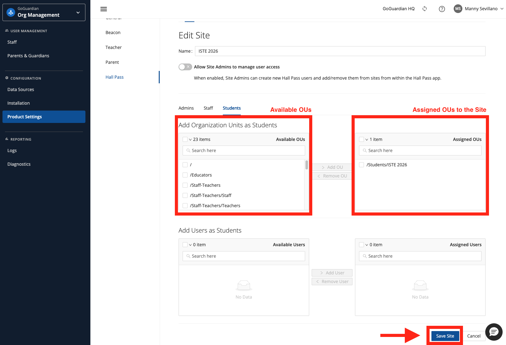Check the /Students/ISTE 2026 assigned OU checkbox
The width and height of the screenshot is (506, 345).
361,165
